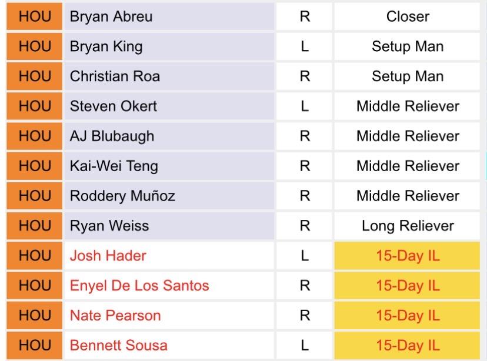Click Nate Pearson's 15-Day IL status cell
487x361 pixels.
pos(408,316)
